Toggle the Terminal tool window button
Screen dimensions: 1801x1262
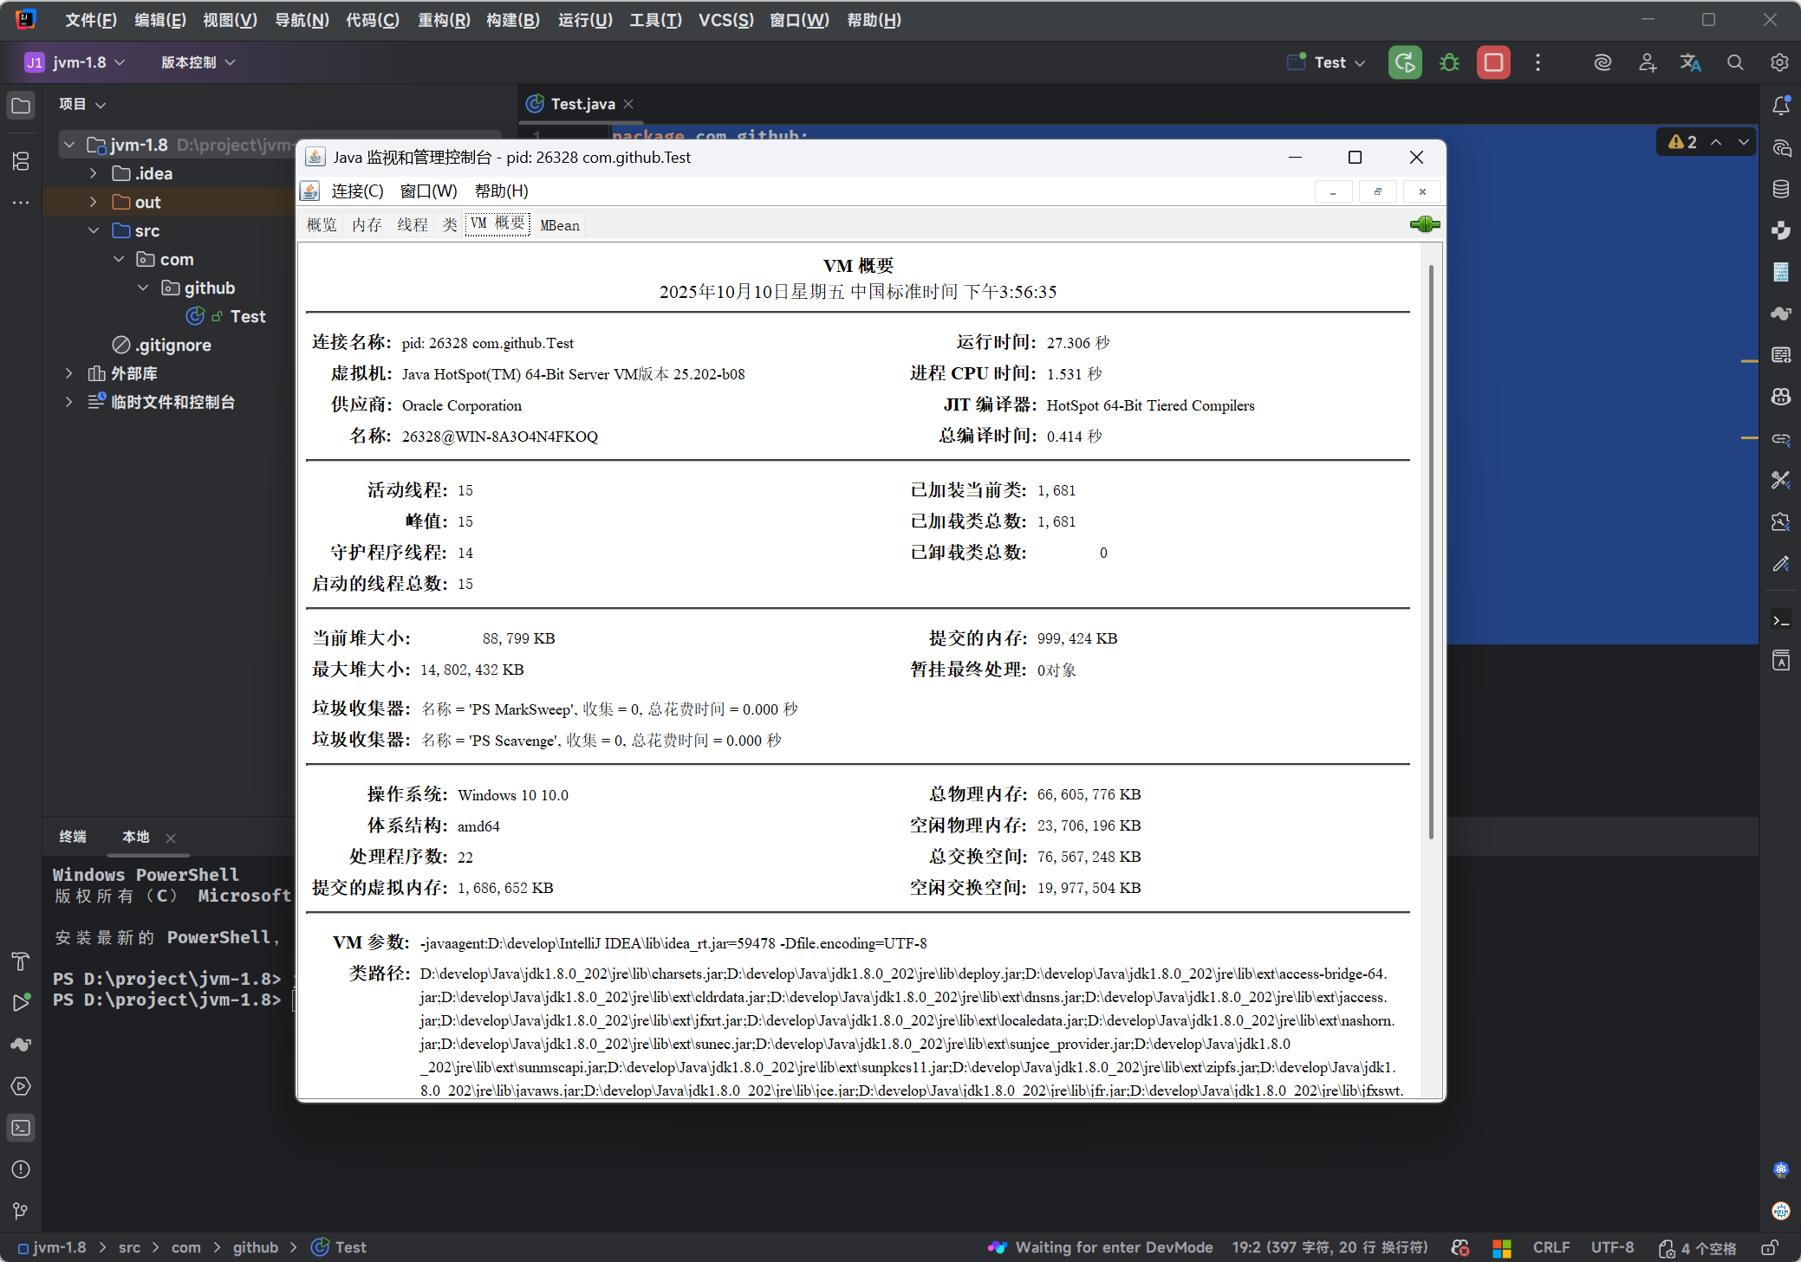coord(21,1128)
